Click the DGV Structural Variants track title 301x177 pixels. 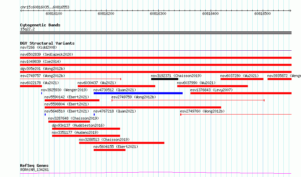click(47, 43)
